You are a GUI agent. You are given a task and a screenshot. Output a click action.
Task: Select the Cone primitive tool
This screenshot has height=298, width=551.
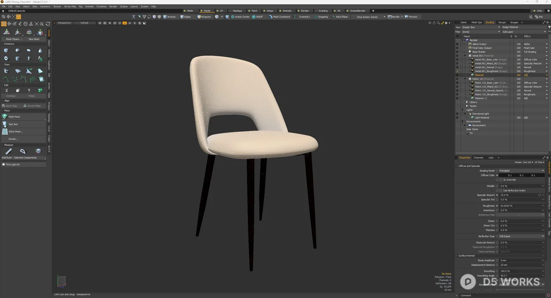[40, 50]
